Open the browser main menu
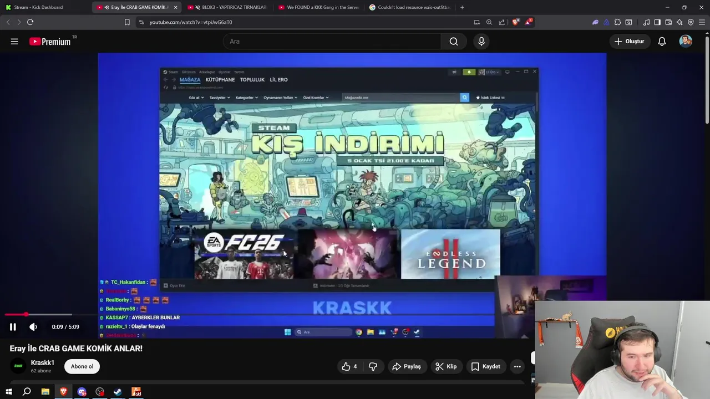This screenshot has width=710, height=399. [x=702, y=22]
